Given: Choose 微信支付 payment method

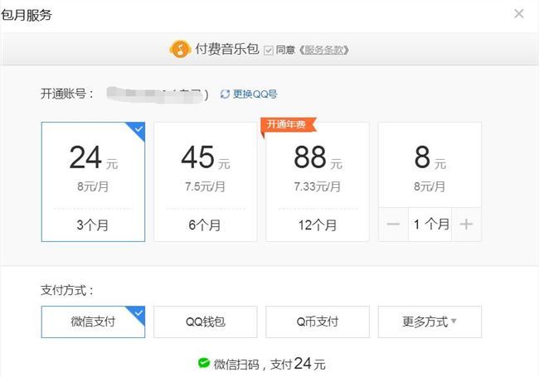Looking at the screenshot, I should tap(93, 321).
